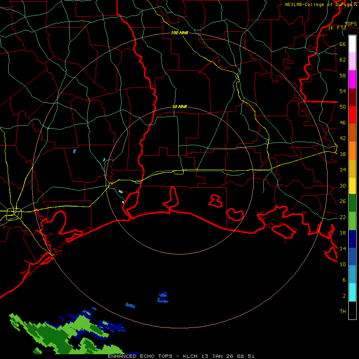Click the legend value '26'
The image size is (359, 359).
(x=343, y=201)
